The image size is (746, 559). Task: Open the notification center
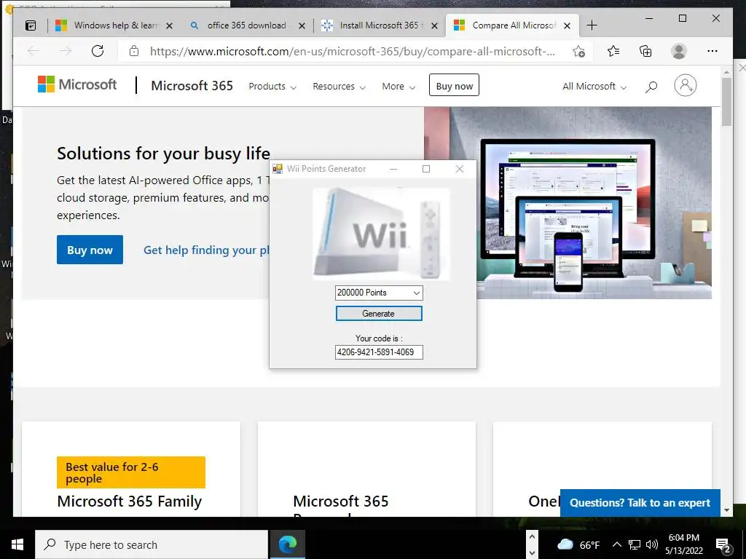tap(723, 545)
